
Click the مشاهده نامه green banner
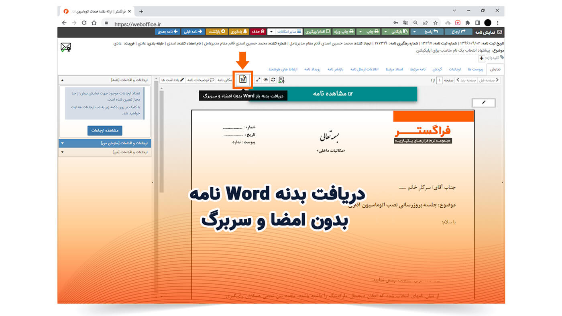click(x=332, y=93)
